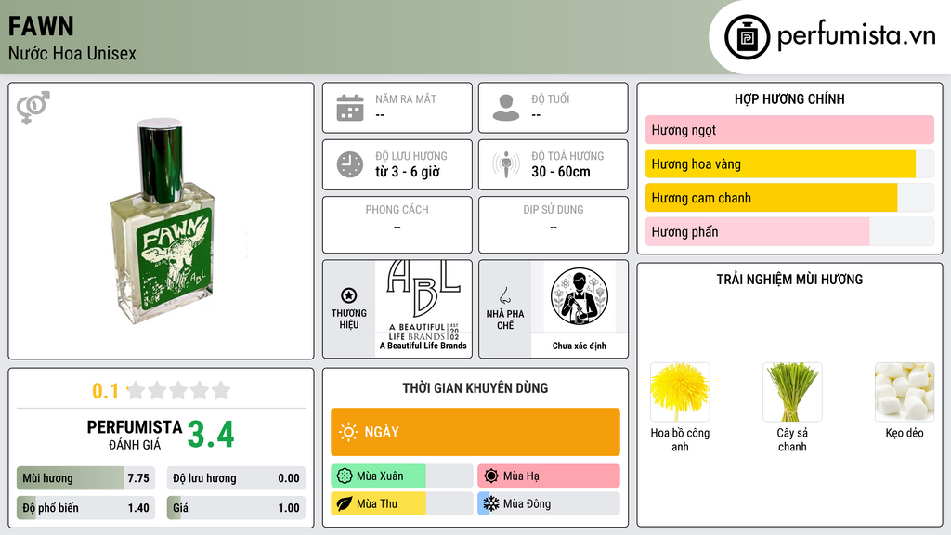Select the Mùa Hạ season bar
Viewport: 951px width, 535px height.
[x=549, y=476]
